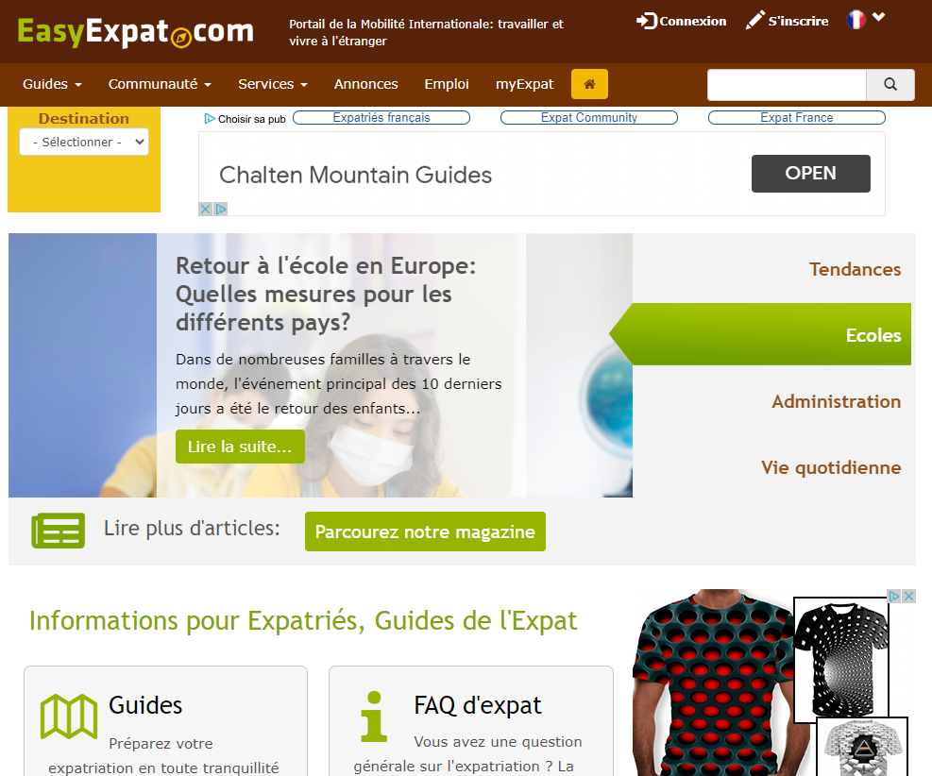The height and width of the screenshot is (776, 932).
Task: Open the Destination Sélectionner dropdown
Action: pos(84,142)
